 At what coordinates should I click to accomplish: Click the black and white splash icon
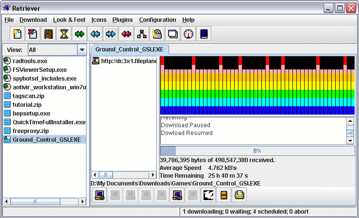(x=208, y=195)
